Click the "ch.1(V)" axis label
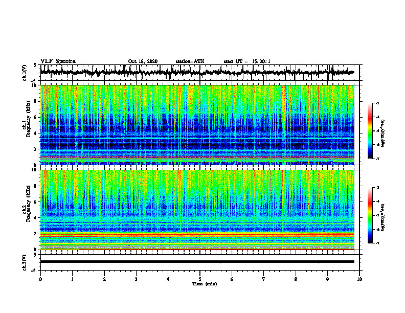405x313 pixels. coord(25,73)
